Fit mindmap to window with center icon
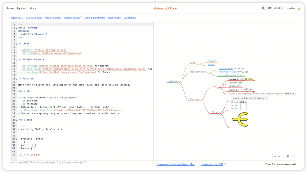Screen dimensions: 307x173 (x=283, y=156)
